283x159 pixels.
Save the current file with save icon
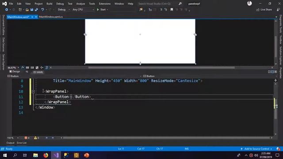pyautogui.click(x=32, y=10)
